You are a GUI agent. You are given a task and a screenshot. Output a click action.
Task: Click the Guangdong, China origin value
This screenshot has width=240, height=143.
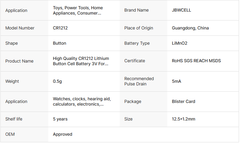[190, 28]
